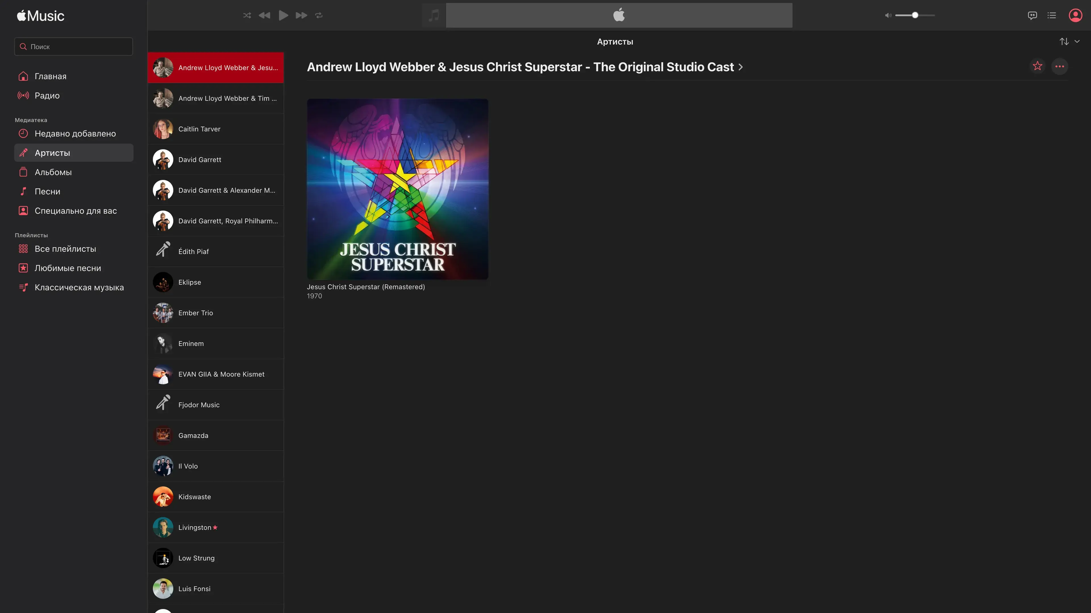The width and height of the screenshot is (1091, 613).
Task: Adjust the volume slider
Action: (915, 16)
